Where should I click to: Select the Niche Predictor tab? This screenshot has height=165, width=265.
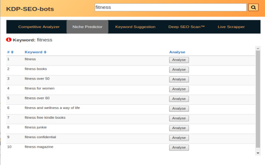pos(87,27)
